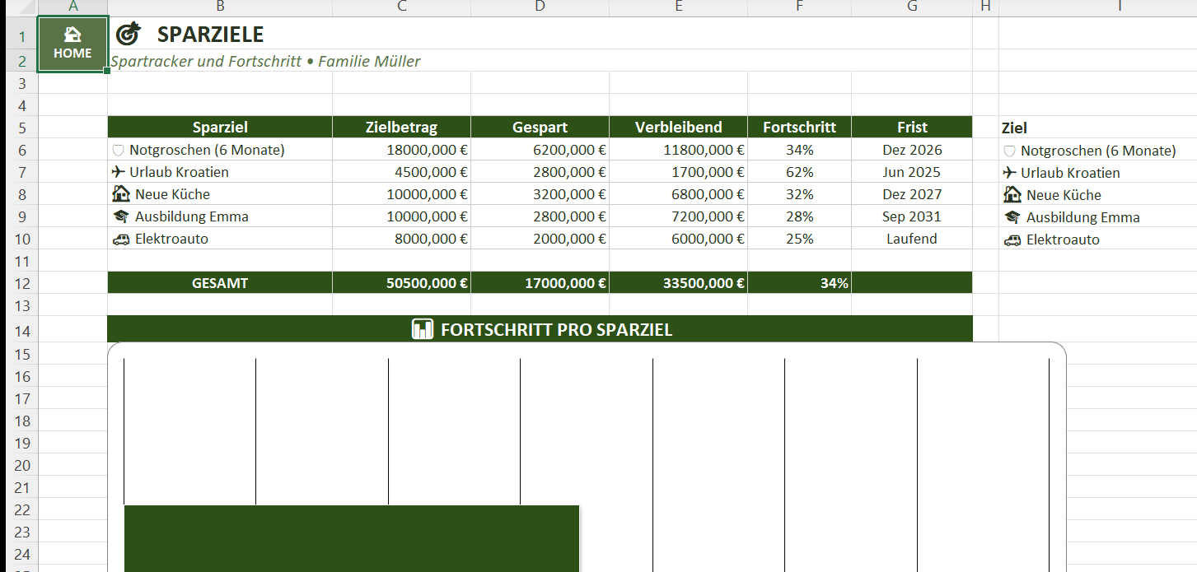Select the GESAMT label cell
1197x572 pixels.
click(x=220, y=283)
